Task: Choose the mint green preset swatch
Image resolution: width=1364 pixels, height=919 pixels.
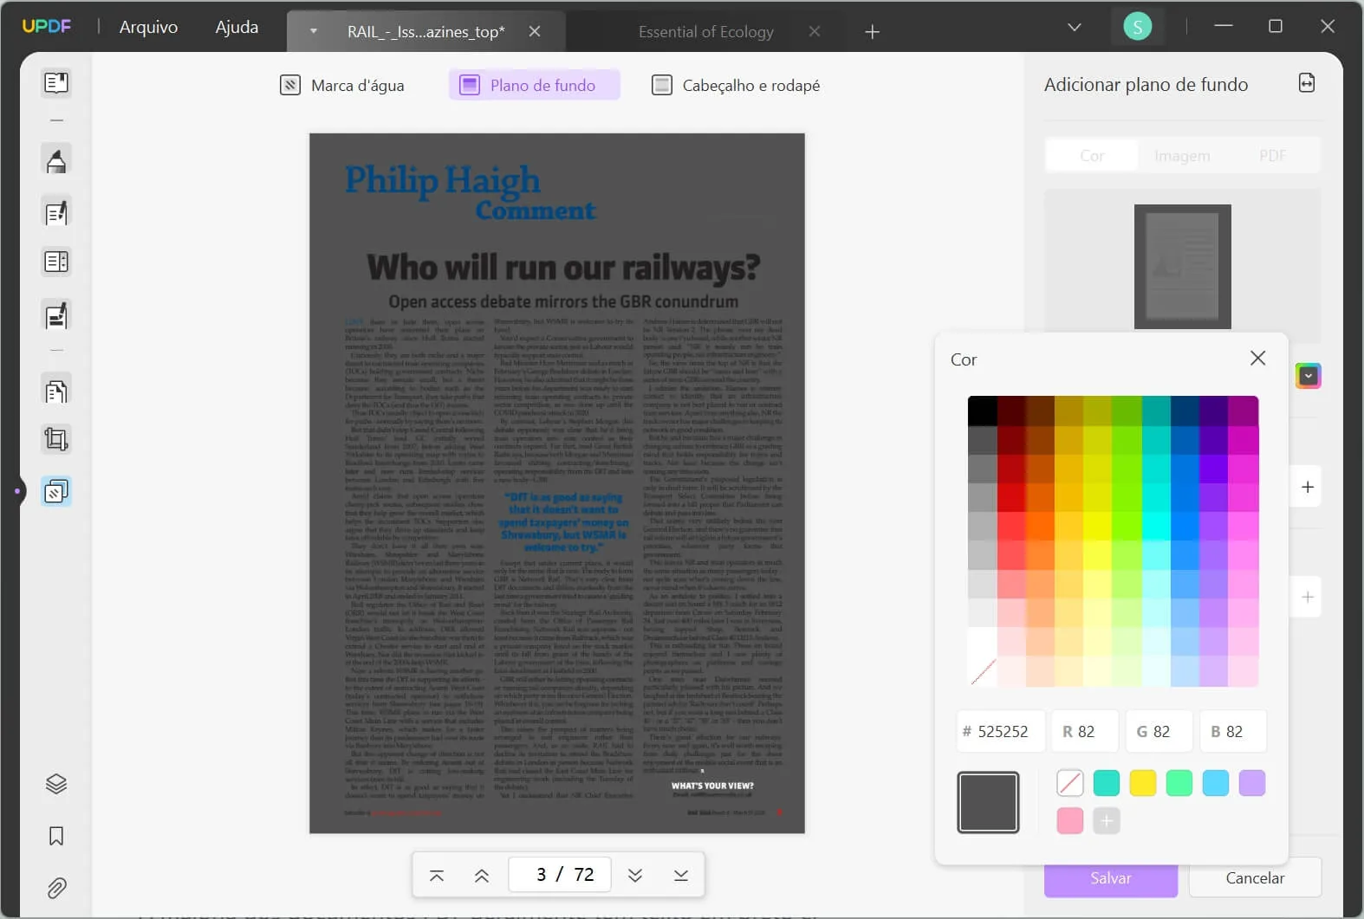Action: [x=1179, y=783]
